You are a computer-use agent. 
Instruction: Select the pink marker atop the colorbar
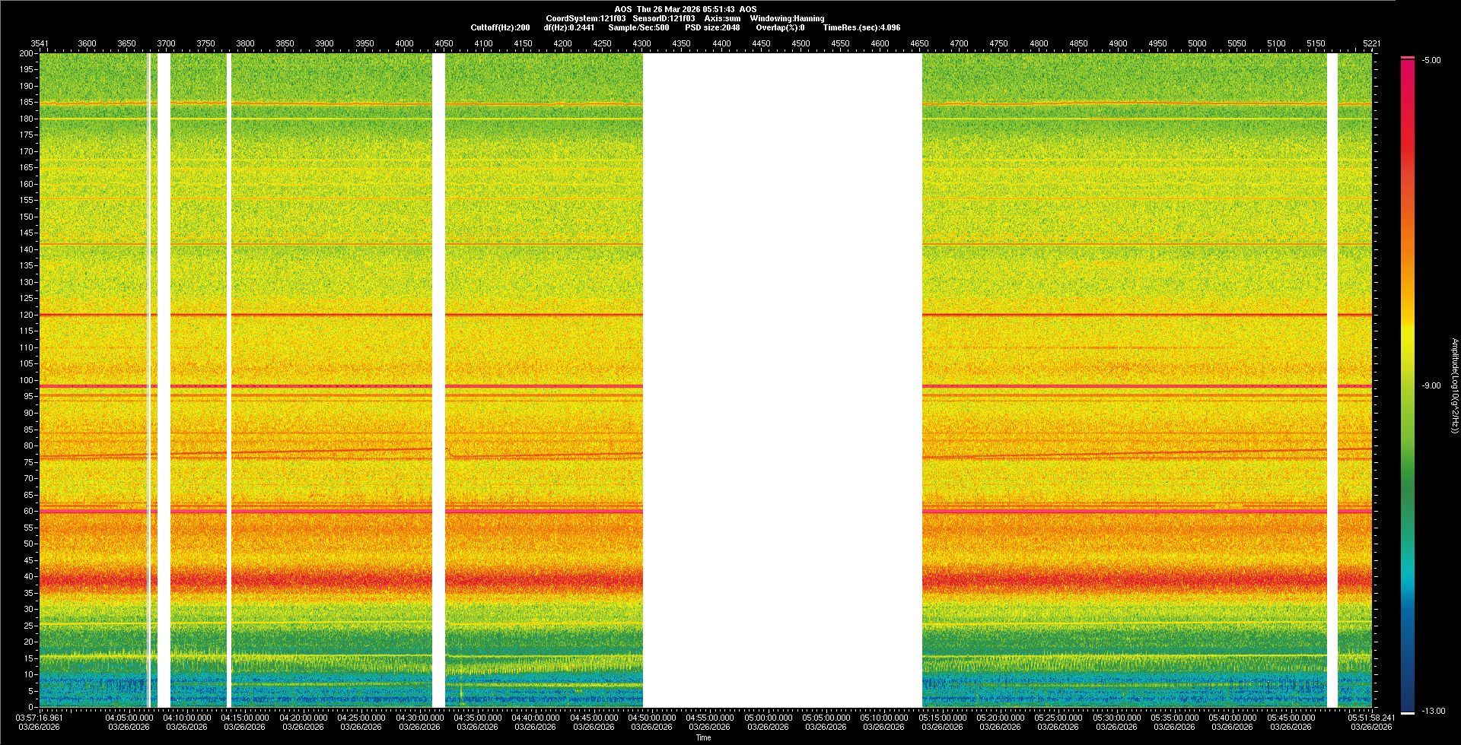point(1408,58)
